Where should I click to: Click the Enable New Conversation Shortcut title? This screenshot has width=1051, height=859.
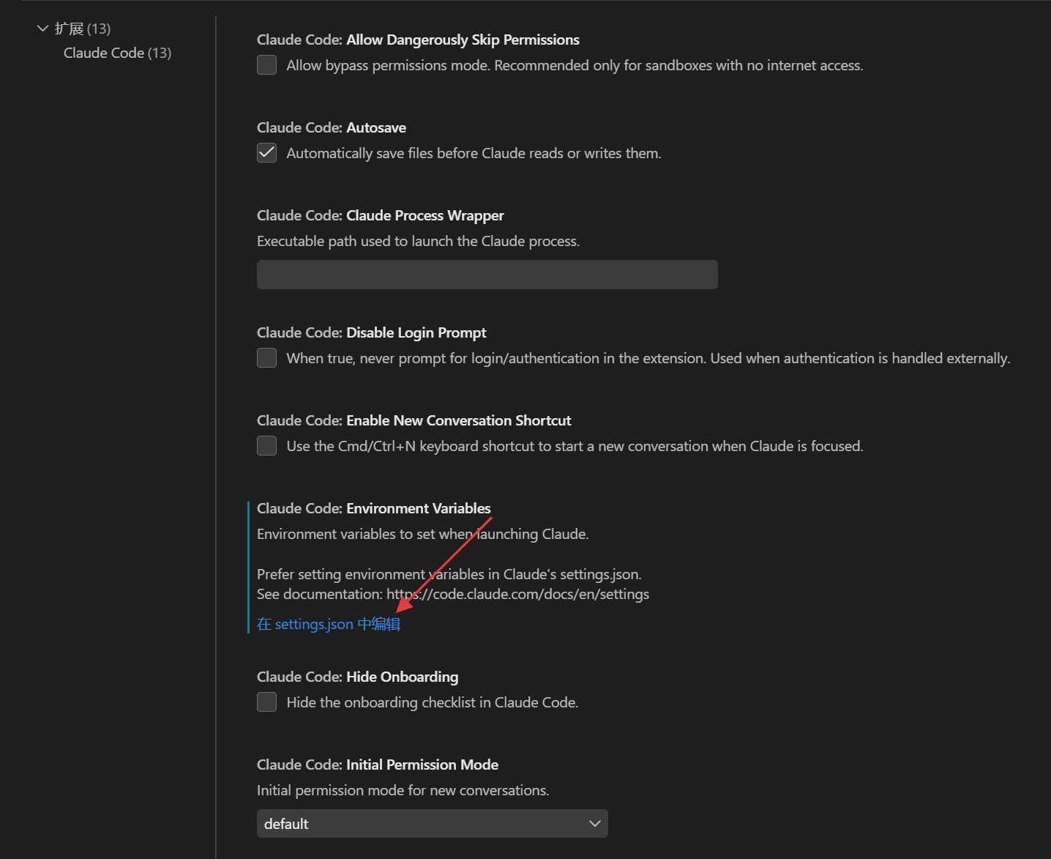(414, 420)
